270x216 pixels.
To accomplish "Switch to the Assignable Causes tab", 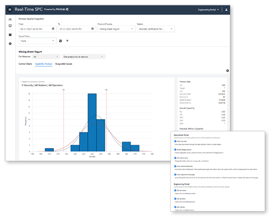I will 64,64.
